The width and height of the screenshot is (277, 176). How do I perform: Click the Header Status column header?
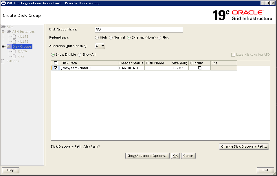(x=131, y=63)
